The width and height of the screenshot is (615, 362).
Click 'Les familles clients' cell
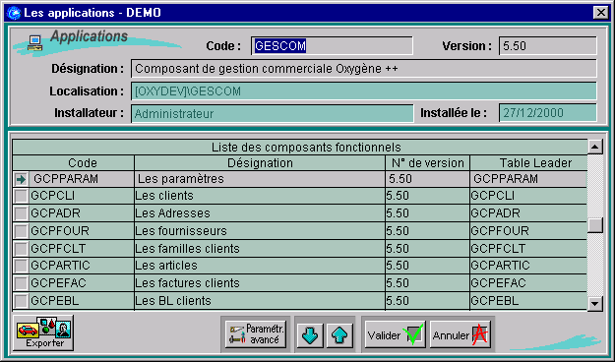click(260, 248)
